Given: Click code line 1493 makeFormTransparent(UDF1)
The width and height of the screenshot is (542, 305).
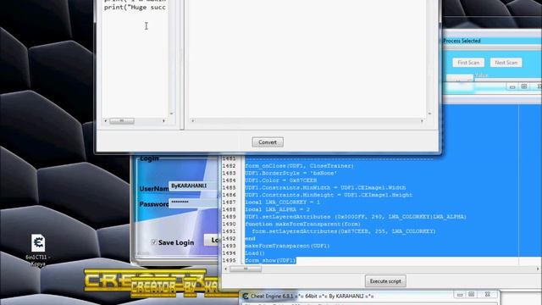Looking at the screenshot, I should point(288,246).
